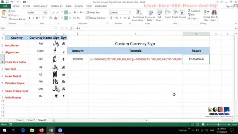Click the Sign in link
238x134 pixels.
[x=229, y=6]
